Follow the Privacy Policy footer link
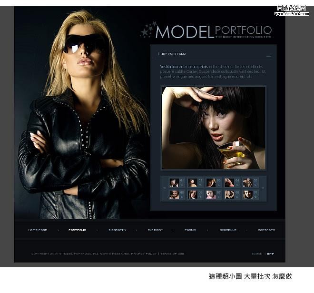 [144, 253]
